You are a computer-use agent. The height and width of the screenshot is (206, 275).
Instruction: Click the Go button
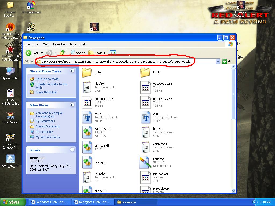pos(227,61)
